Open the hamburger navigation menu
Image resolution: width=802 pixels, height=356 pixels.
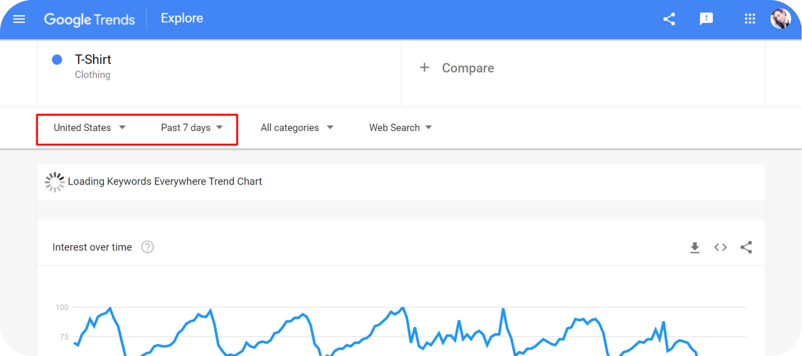pyautogui.click(x=19, y=19)
